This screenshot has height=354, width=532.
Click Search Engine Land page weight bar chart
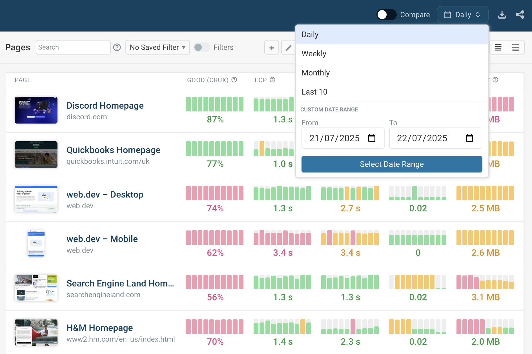485,282
